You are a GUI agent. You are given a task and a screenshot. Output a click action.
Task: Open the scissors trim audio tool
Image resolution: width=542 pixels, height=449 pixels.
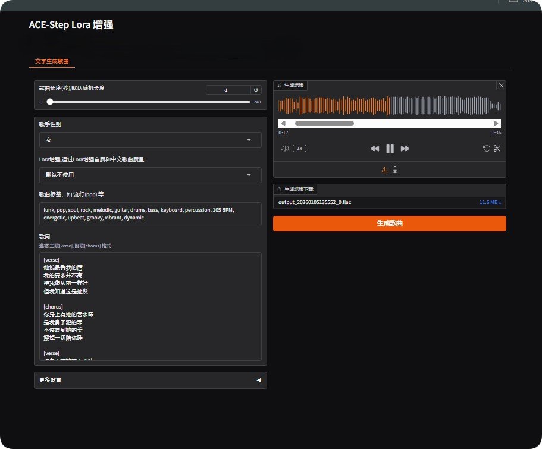pos(497,149)
